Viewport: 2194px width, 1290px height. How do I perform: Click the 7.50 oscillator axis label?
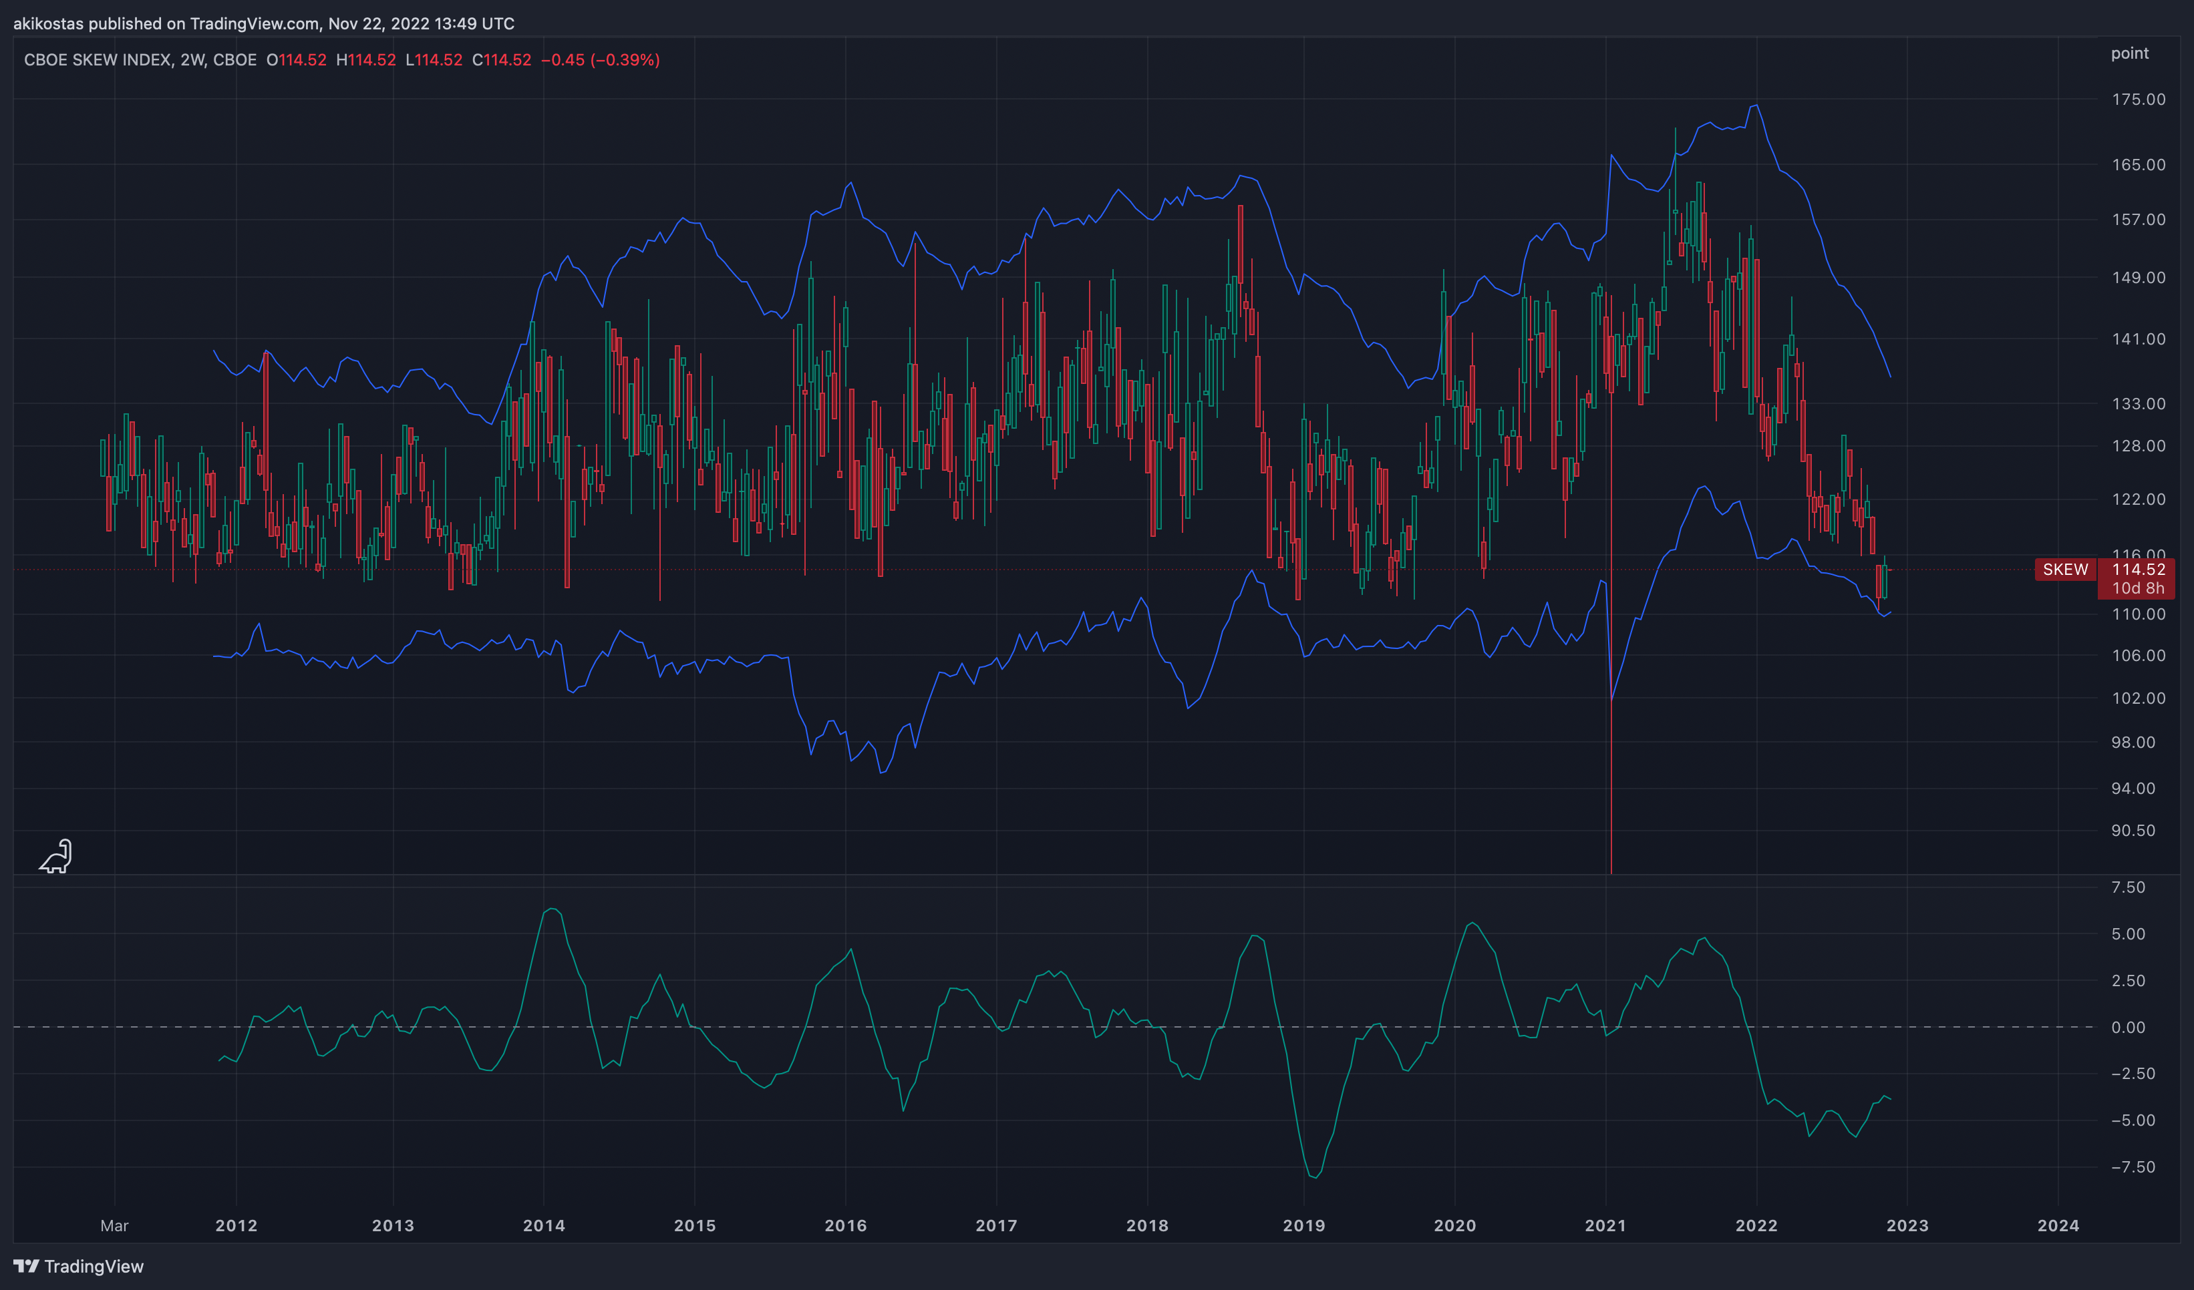click(2128, 887)
